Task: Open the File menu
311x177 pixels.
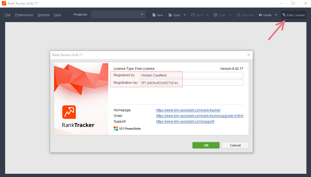Action: (8, 15)
